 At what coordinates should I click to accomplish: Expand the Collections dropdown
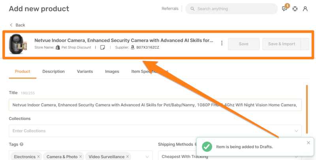(x=296, y=131)
